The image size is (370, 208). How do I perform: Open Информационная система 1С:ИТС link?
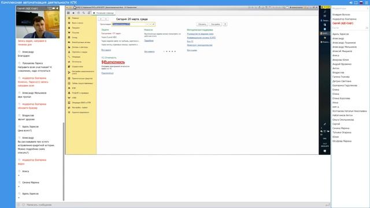(x=201, y=38)
